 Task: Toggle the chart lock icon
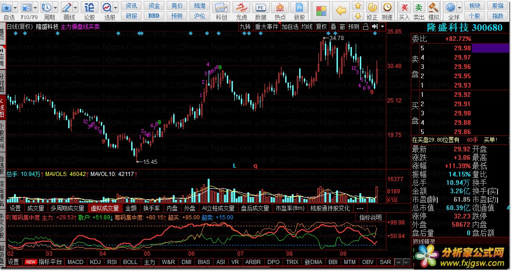click(x=366, y=27)
